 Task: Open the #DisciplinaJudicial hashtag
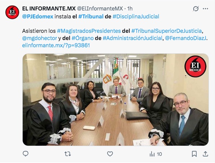tap(136, 17)
